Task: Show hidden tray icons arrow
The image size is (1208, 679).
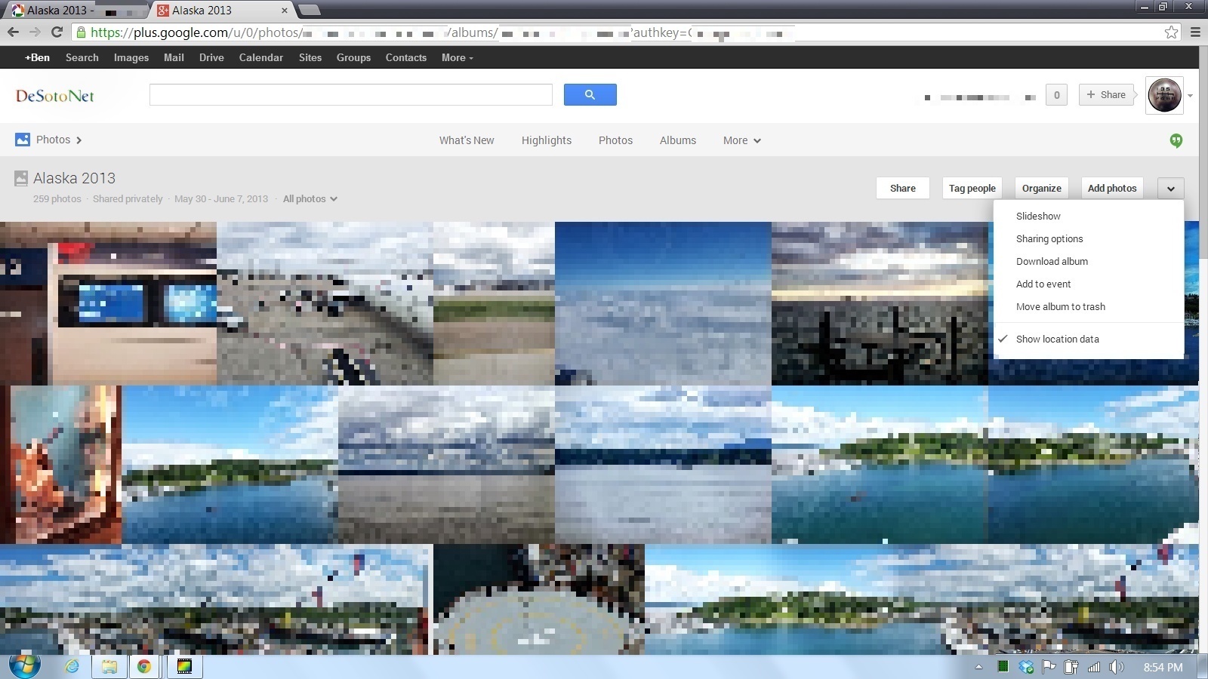Action: point(978,667)
